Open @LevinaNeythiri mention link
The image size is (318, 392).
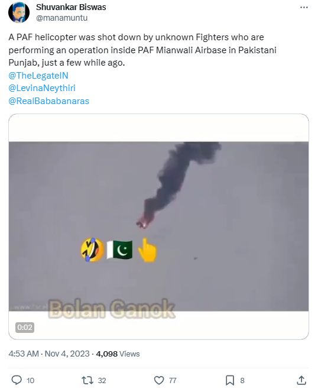(x=42, y=88)
